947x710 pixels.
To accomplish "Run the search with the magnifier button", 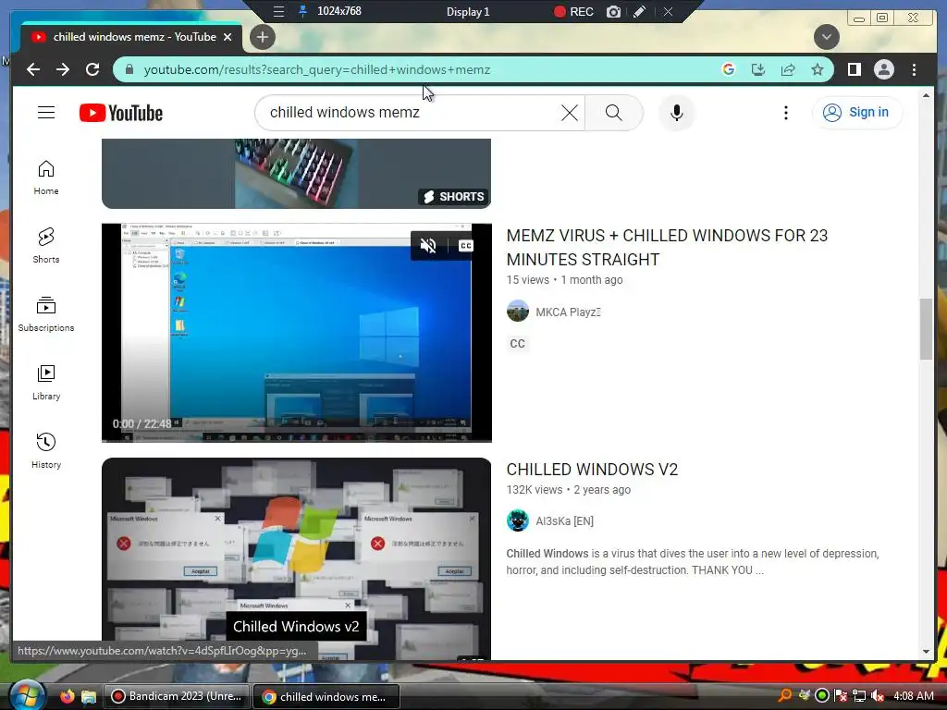I will coord(614,113).
